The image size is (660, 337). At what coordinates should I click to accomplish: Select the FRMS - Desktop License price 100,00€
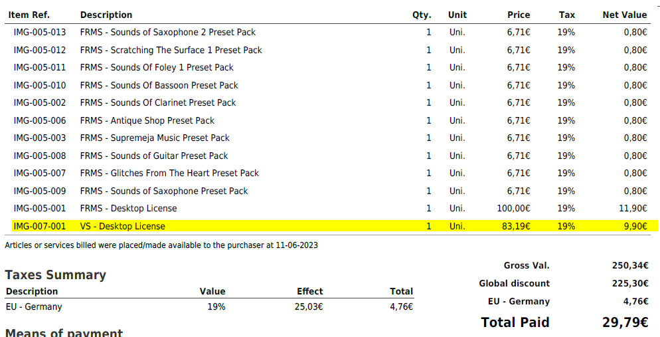pyautogui.click(x=513, y=208)
